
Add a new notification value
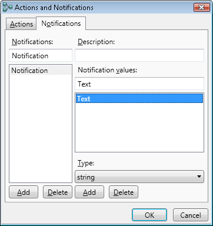[89, 192]
